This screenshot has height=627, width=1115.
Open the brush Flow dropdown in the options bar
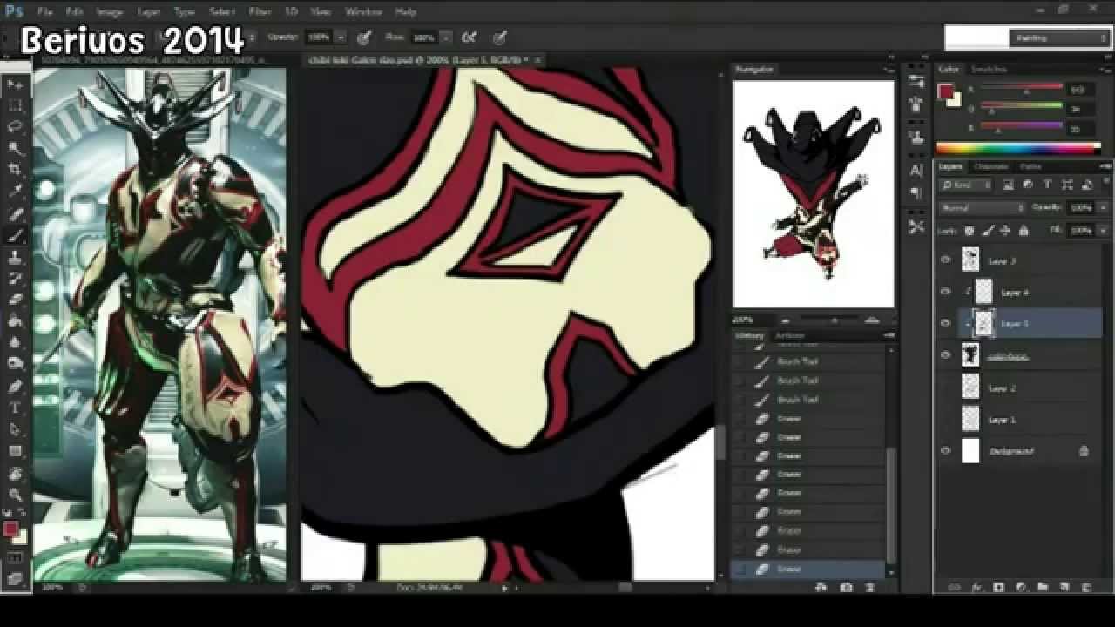[x=446, y=37]
